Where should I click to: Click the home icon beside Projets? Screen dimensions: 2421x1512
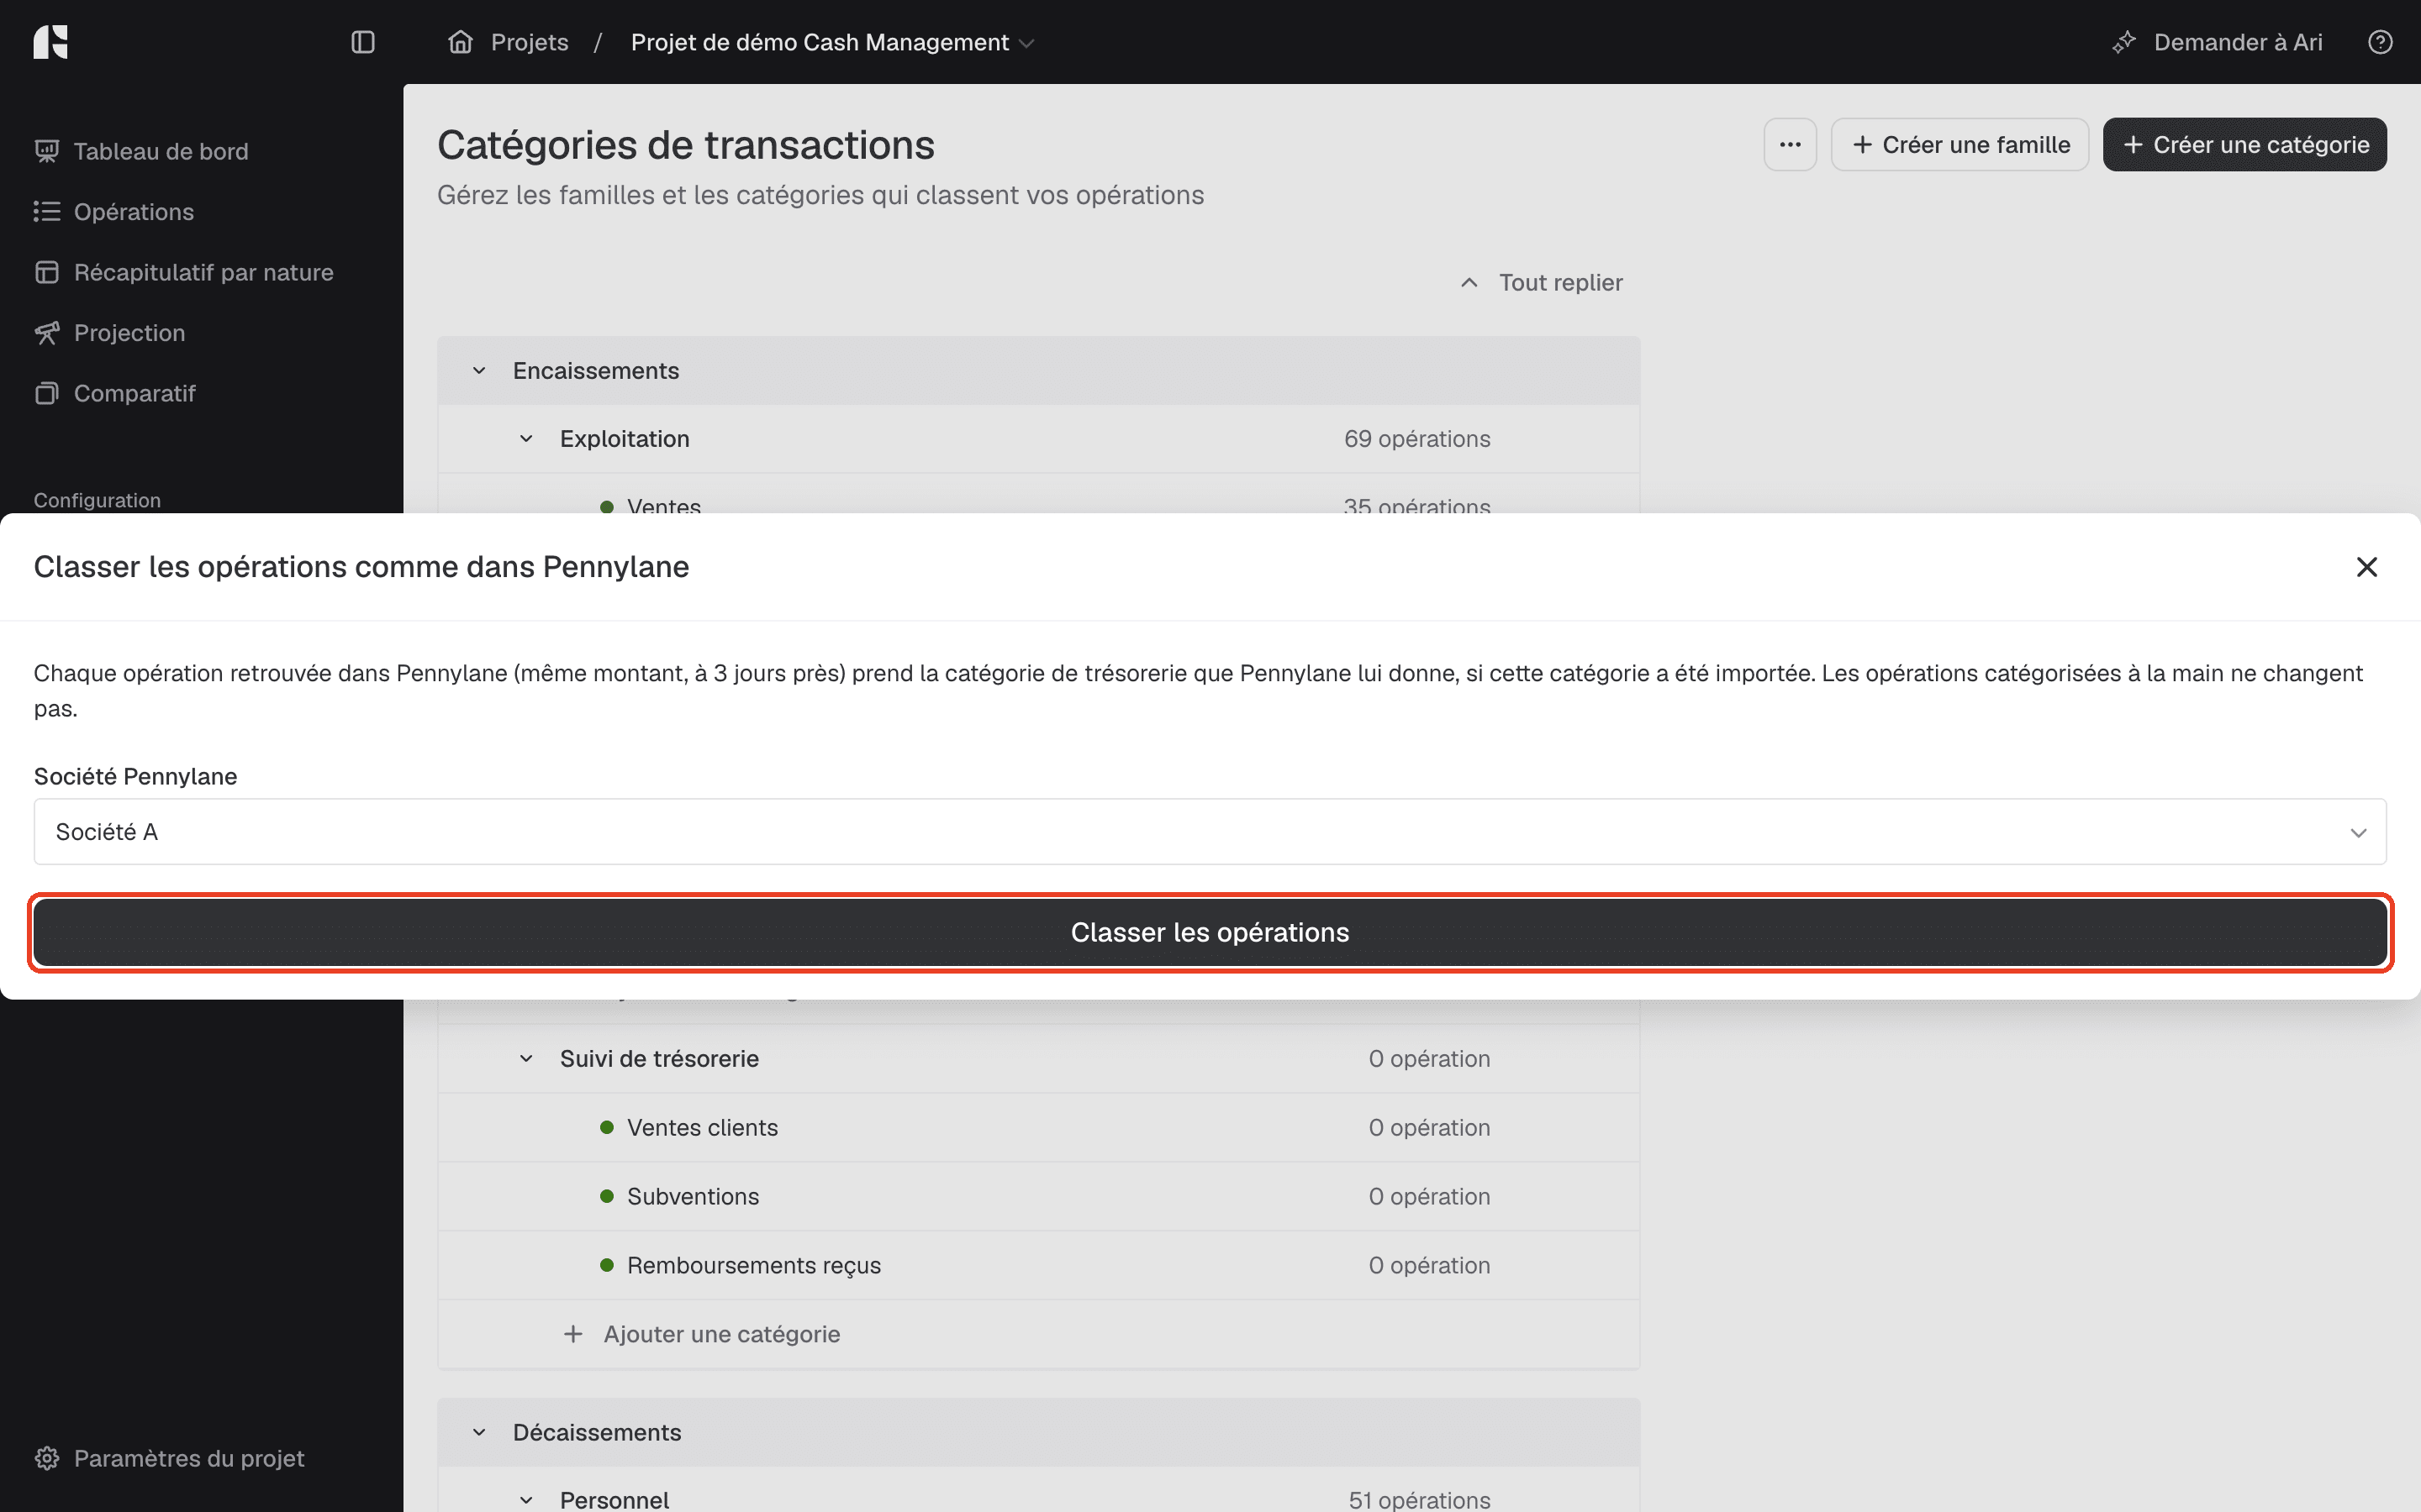(x=460, y=42)
